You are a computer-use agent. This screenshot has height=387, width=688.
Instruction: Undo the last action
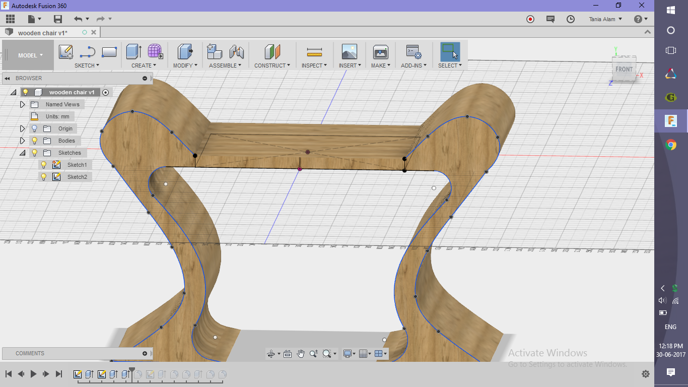(x=78, y=19)
